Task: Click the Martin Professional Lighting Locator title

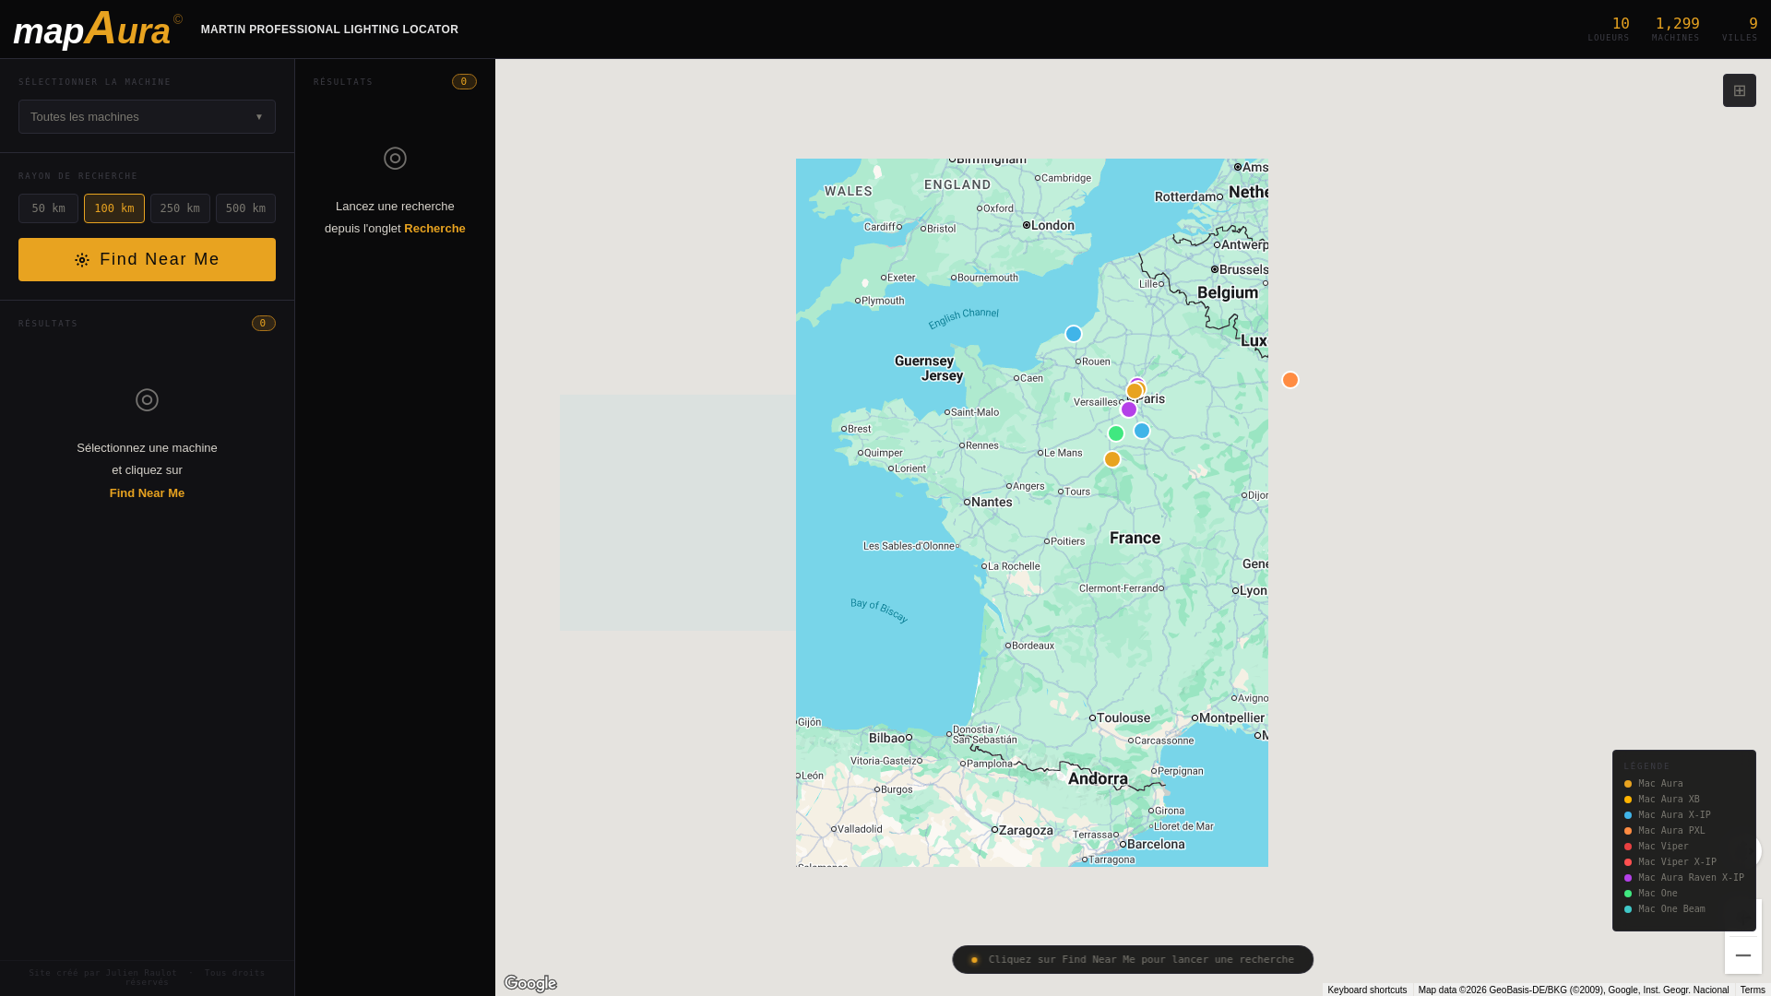Action: coord(329,30)
